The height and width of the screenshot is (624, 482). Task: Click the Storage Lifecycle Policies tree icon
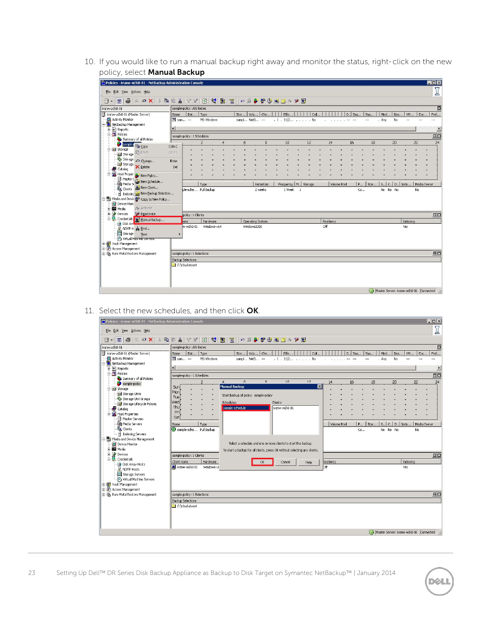[x=119, y=404]
